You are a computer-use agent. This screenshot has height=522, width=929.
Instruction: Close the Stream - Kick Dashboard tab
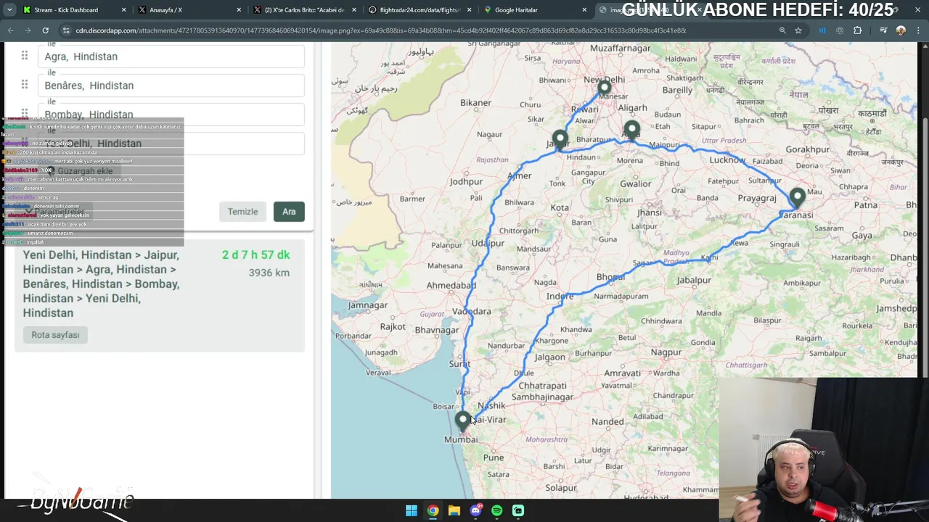click(123, 10)
